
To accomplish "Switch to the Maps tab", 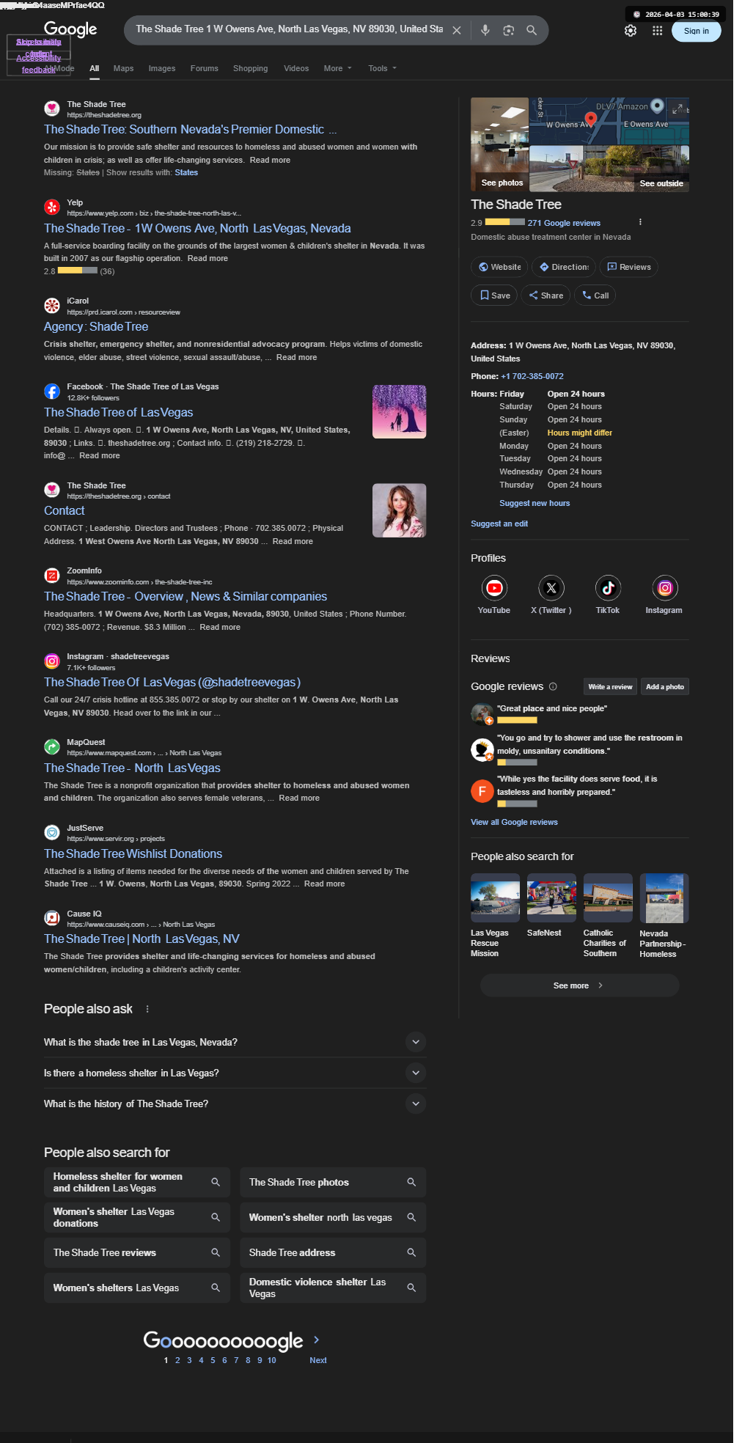I will (123, 68).
